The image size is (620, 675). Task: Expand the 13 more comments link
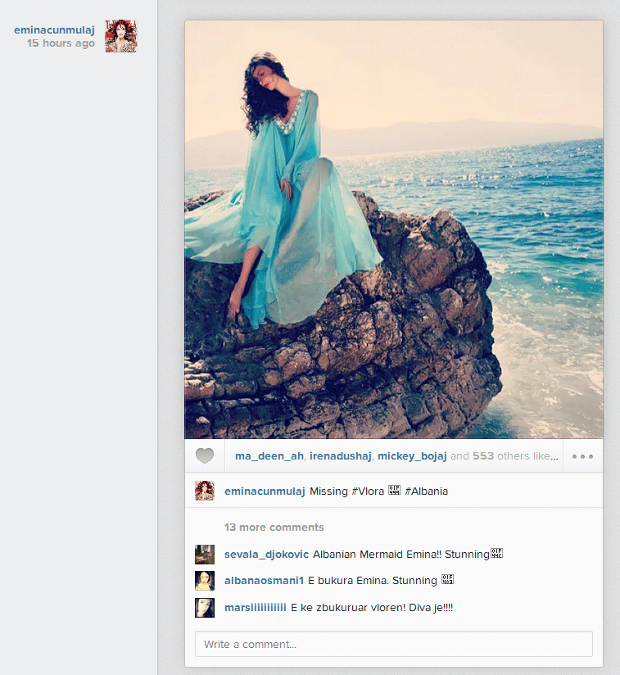[x=274, y=528]
